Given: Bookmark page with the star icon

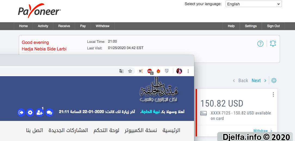Looking at the screenshot, I should [x=130, y=71].
